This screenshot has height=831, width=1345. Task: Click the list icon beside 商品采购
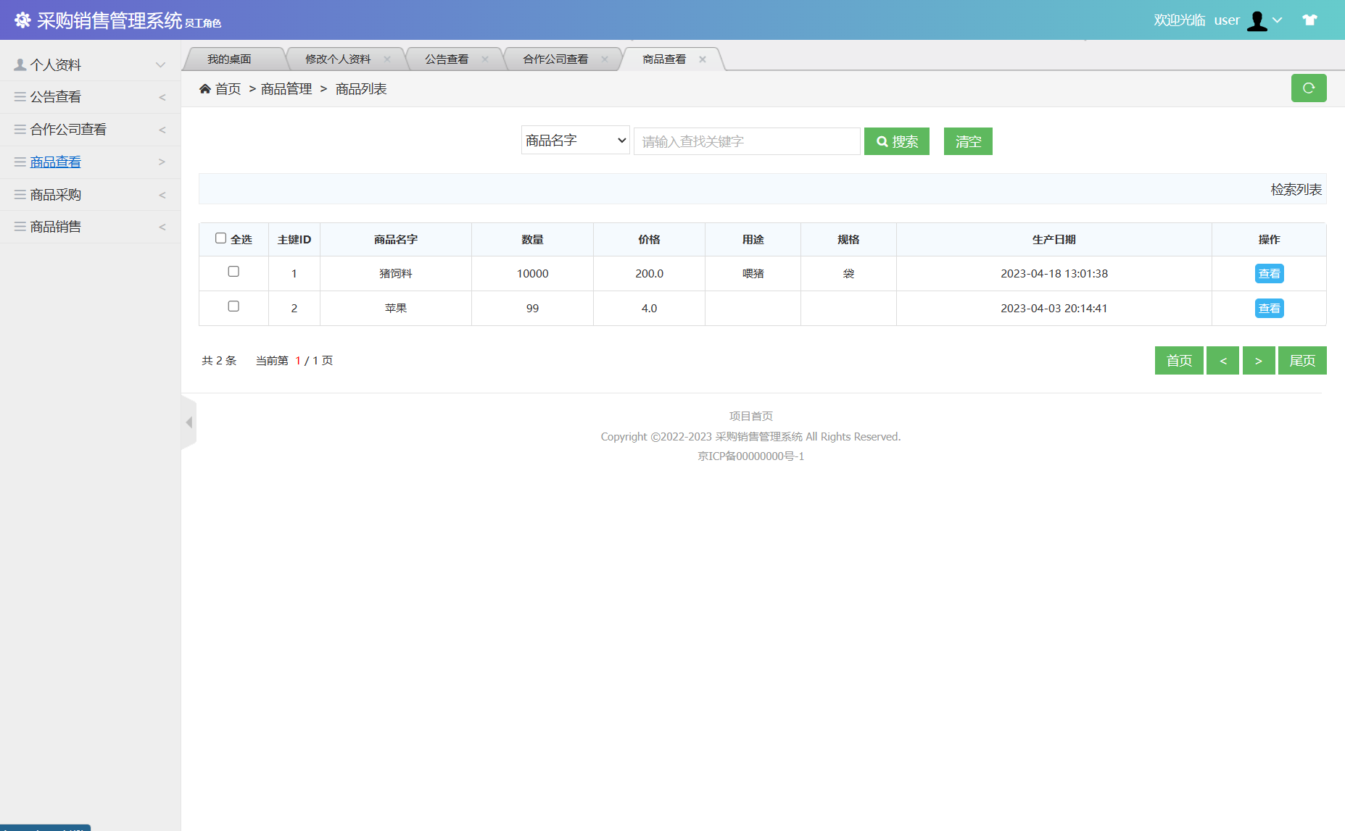pyautogui.click(x=19, y=194)
